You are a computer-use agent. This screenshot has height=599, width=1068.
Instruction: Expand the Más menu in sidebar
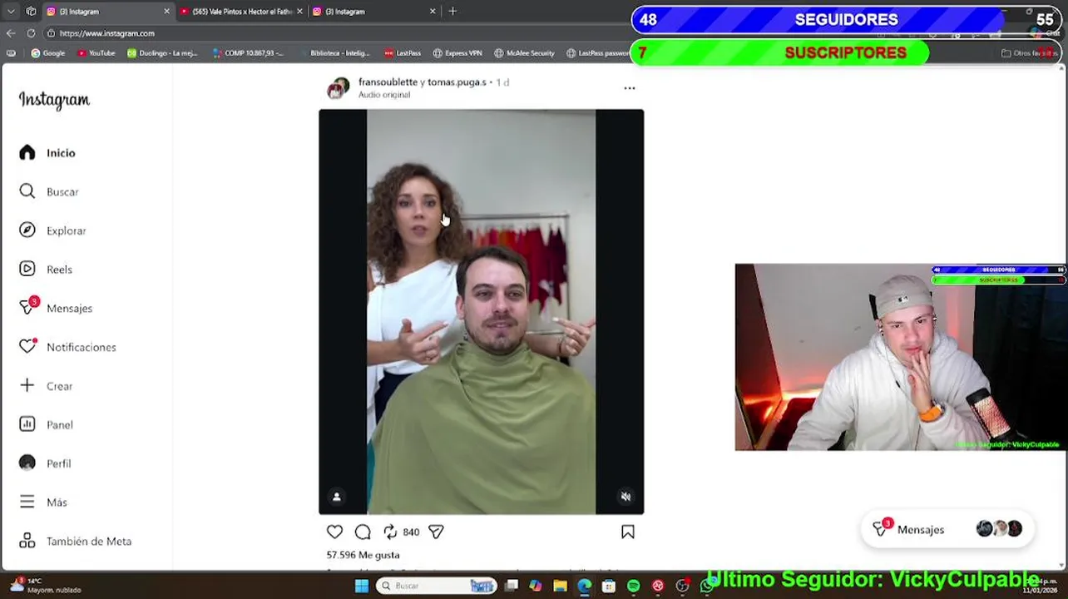pyautogui.click(x=43, y=502)
